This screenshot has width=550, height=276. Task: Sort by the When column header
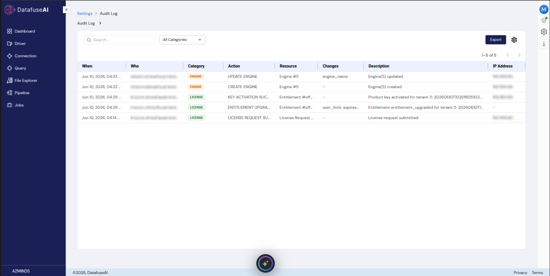pyautogui.click(x=87, y=66)
